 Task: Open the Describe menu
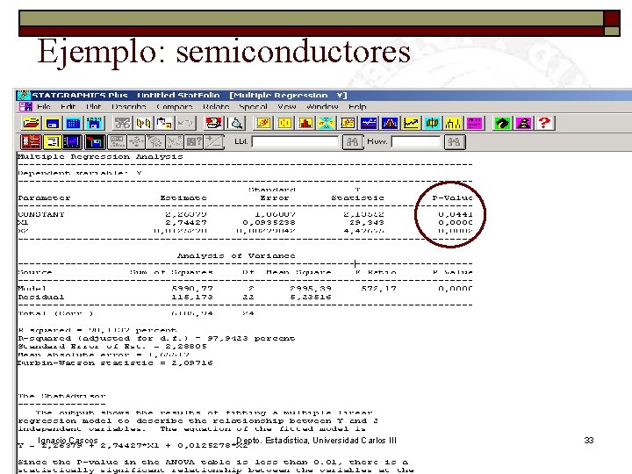(x=128, y=106)
